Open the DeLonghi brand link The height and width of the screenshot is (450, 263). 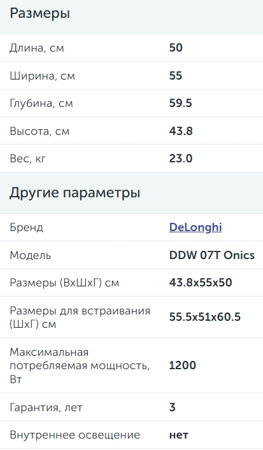click(x=195, y=227)
